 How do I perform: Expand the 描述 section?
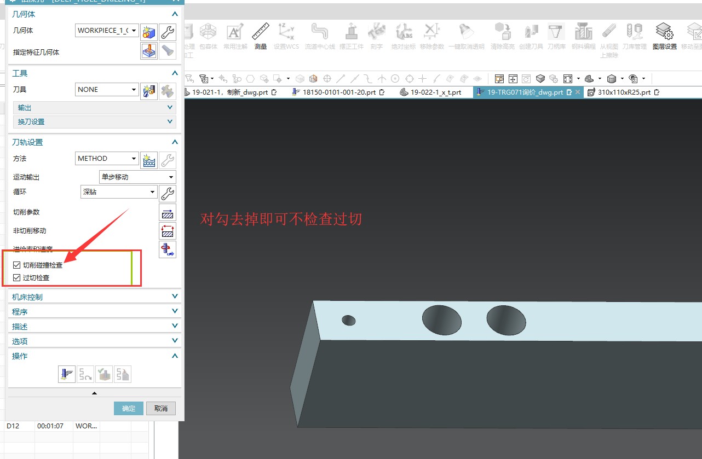click(x=94, y=327)
